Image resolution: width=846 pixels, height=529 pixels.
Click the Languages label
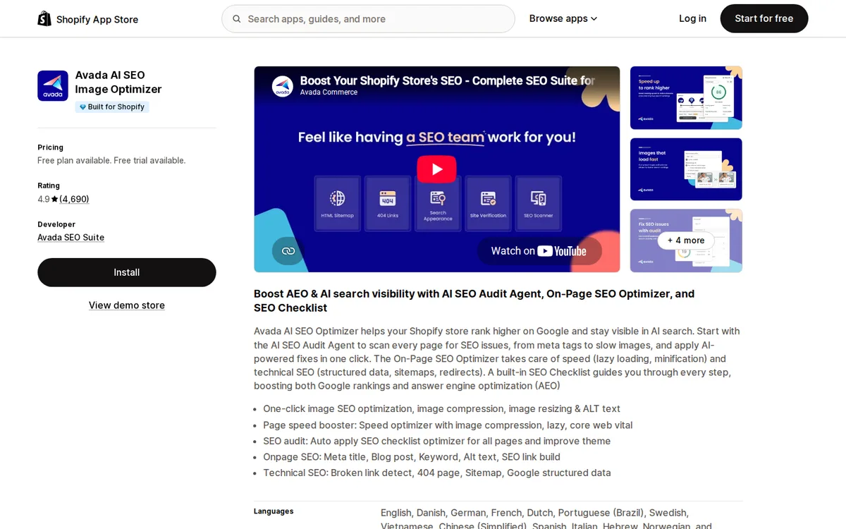(x=274, y=511)
